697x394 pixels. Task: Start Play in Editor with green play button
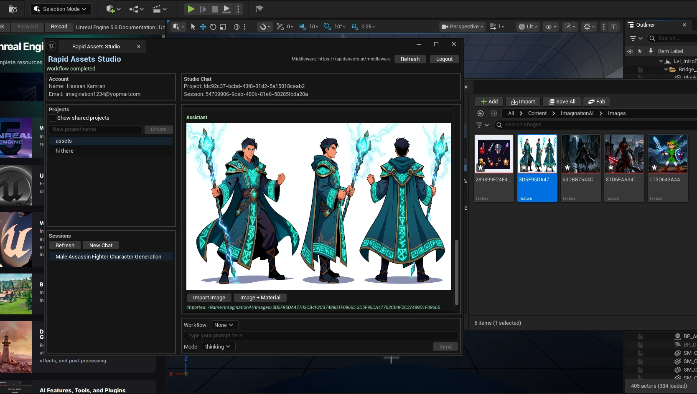[x=191, y=9]
